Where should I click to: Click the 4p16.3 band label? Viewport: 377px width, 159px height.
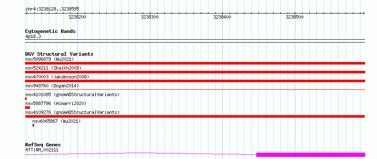coord(33,36)
